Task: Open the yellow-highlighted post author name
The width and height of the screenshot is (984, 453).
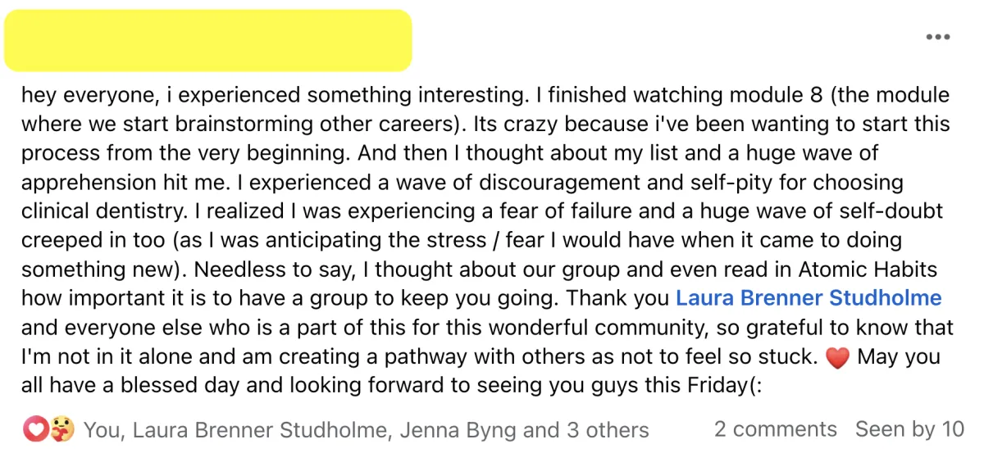Action: 208,40
